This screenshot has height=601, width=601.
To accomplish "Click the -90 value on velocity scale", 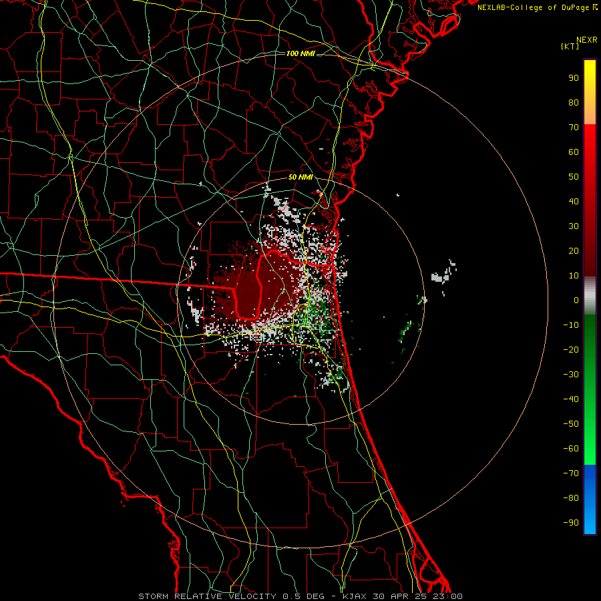I will pos(571,523).
